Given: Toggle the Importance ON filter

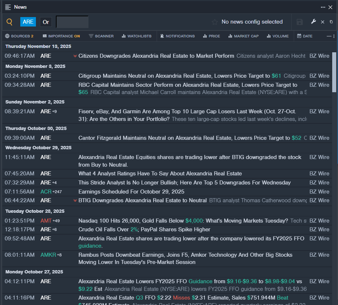Looking at the screenshot, I should click(61, 36).
